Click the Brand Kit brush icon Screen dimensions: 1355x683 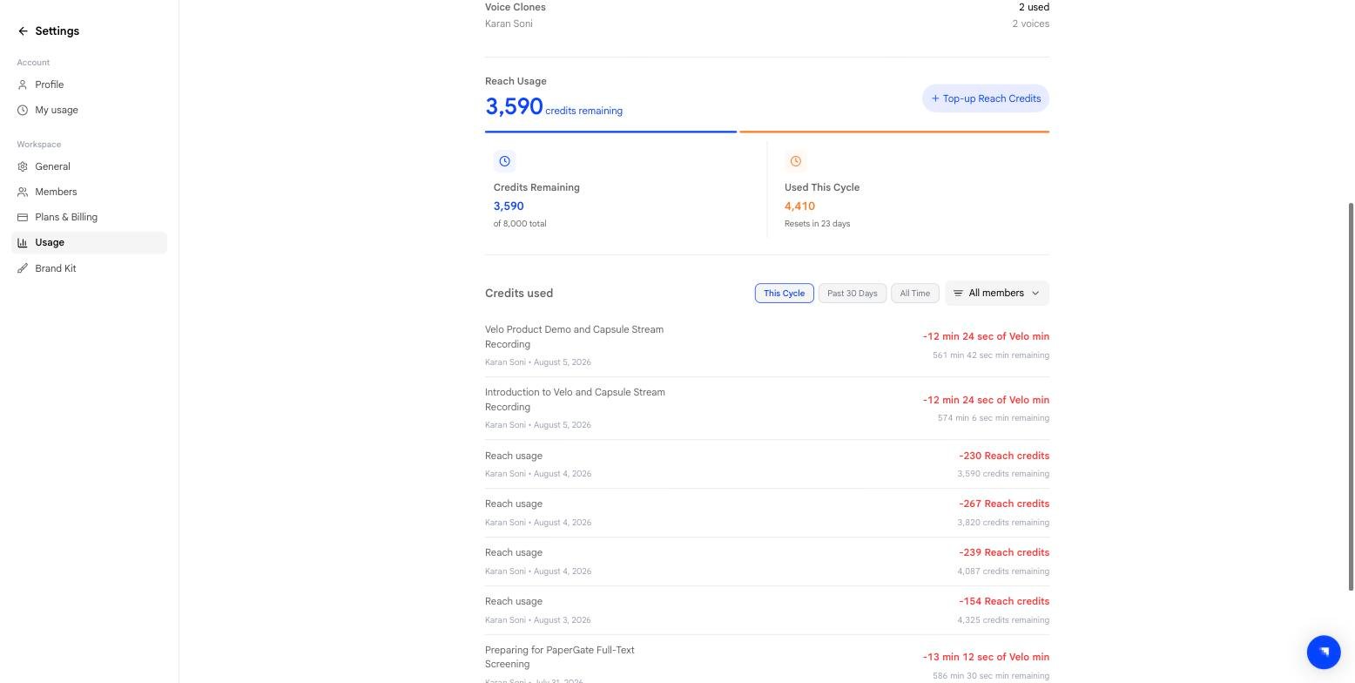[x=23, y=268]
